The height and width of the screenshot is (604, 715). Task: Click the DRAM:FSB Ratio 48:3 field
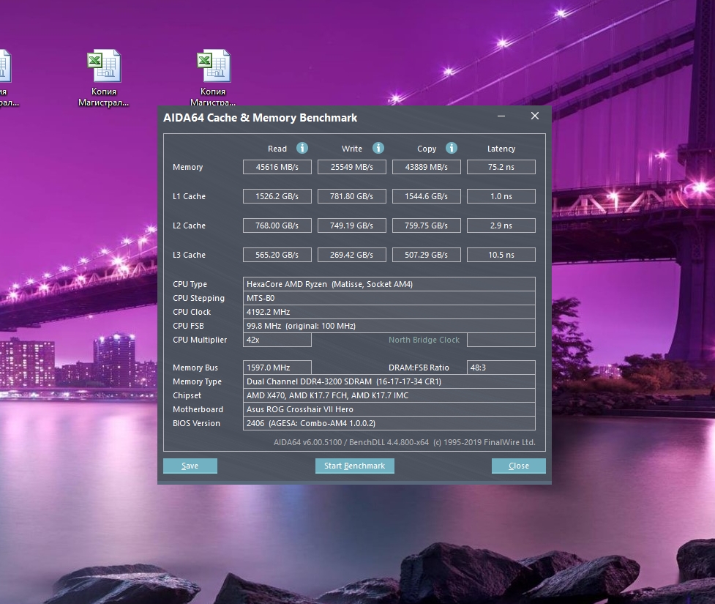(x=501, y=368)
